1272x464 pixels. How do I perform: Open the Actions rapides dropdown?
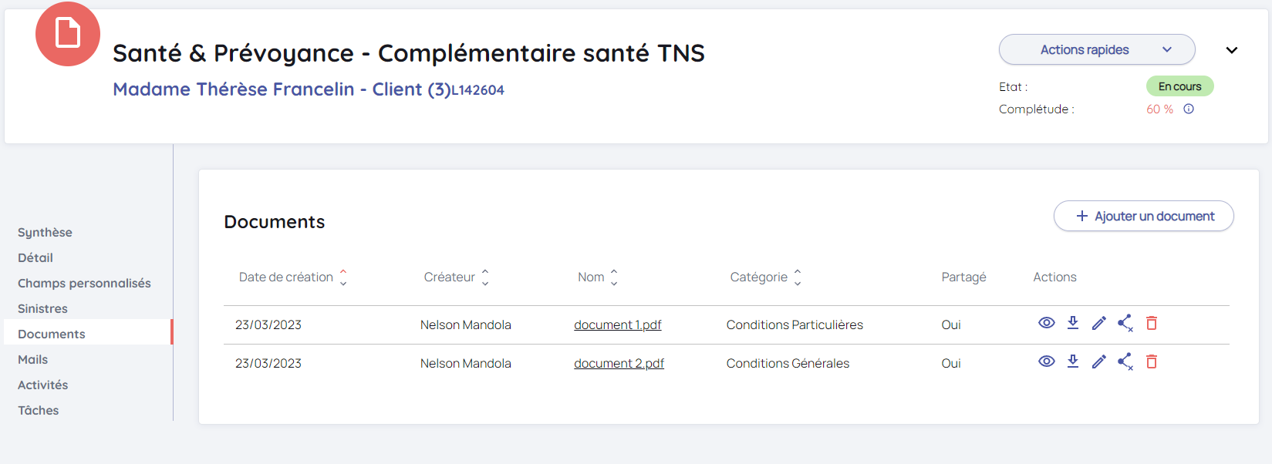click(x=1096, y=49)
